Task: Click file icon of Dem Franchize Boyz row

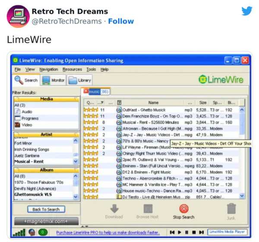Action: pos(119,116)
